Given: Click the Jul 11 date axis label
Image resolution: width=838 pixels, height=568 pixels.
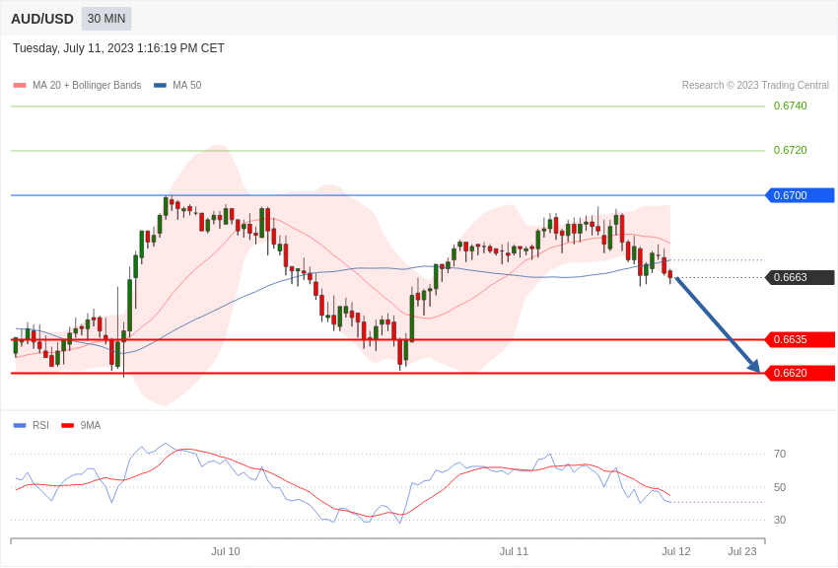Looking at the screenshot, I should tap(514, 551).
